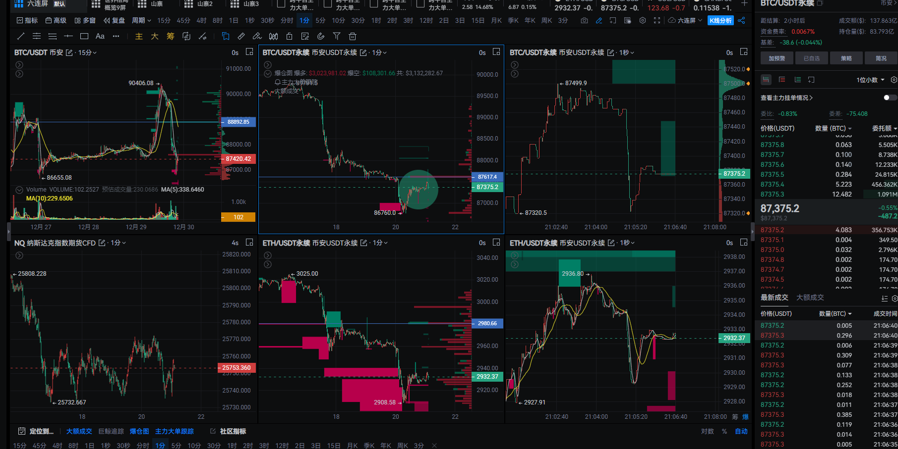This screenshot has height=449, width=898.
Task: Click the K线分析 button
Action: (x=720, y=20)
